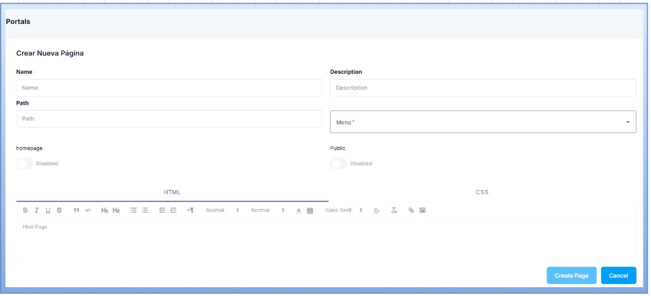Enable the Public toggle switch

339,163
